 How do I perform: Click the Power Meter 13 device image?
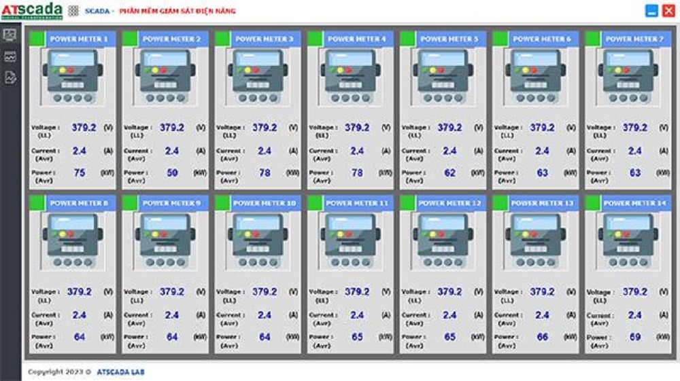[536, 241]
